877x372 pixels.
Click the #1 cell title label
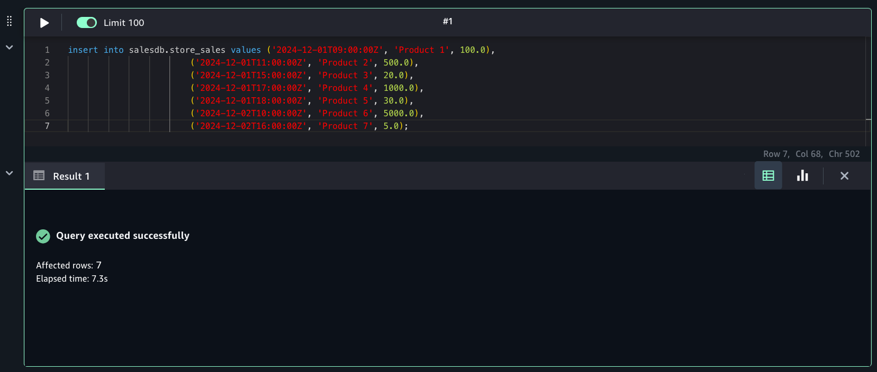(x=448, y=21)
